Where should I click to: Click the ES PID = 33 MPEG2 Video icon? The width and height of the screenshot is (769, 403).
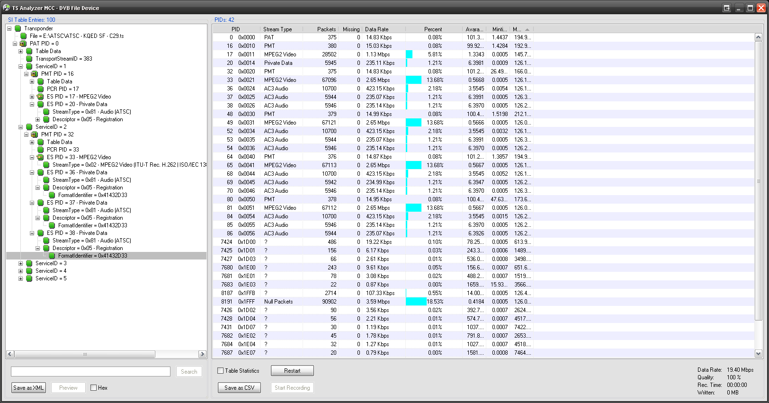(40, 157)
